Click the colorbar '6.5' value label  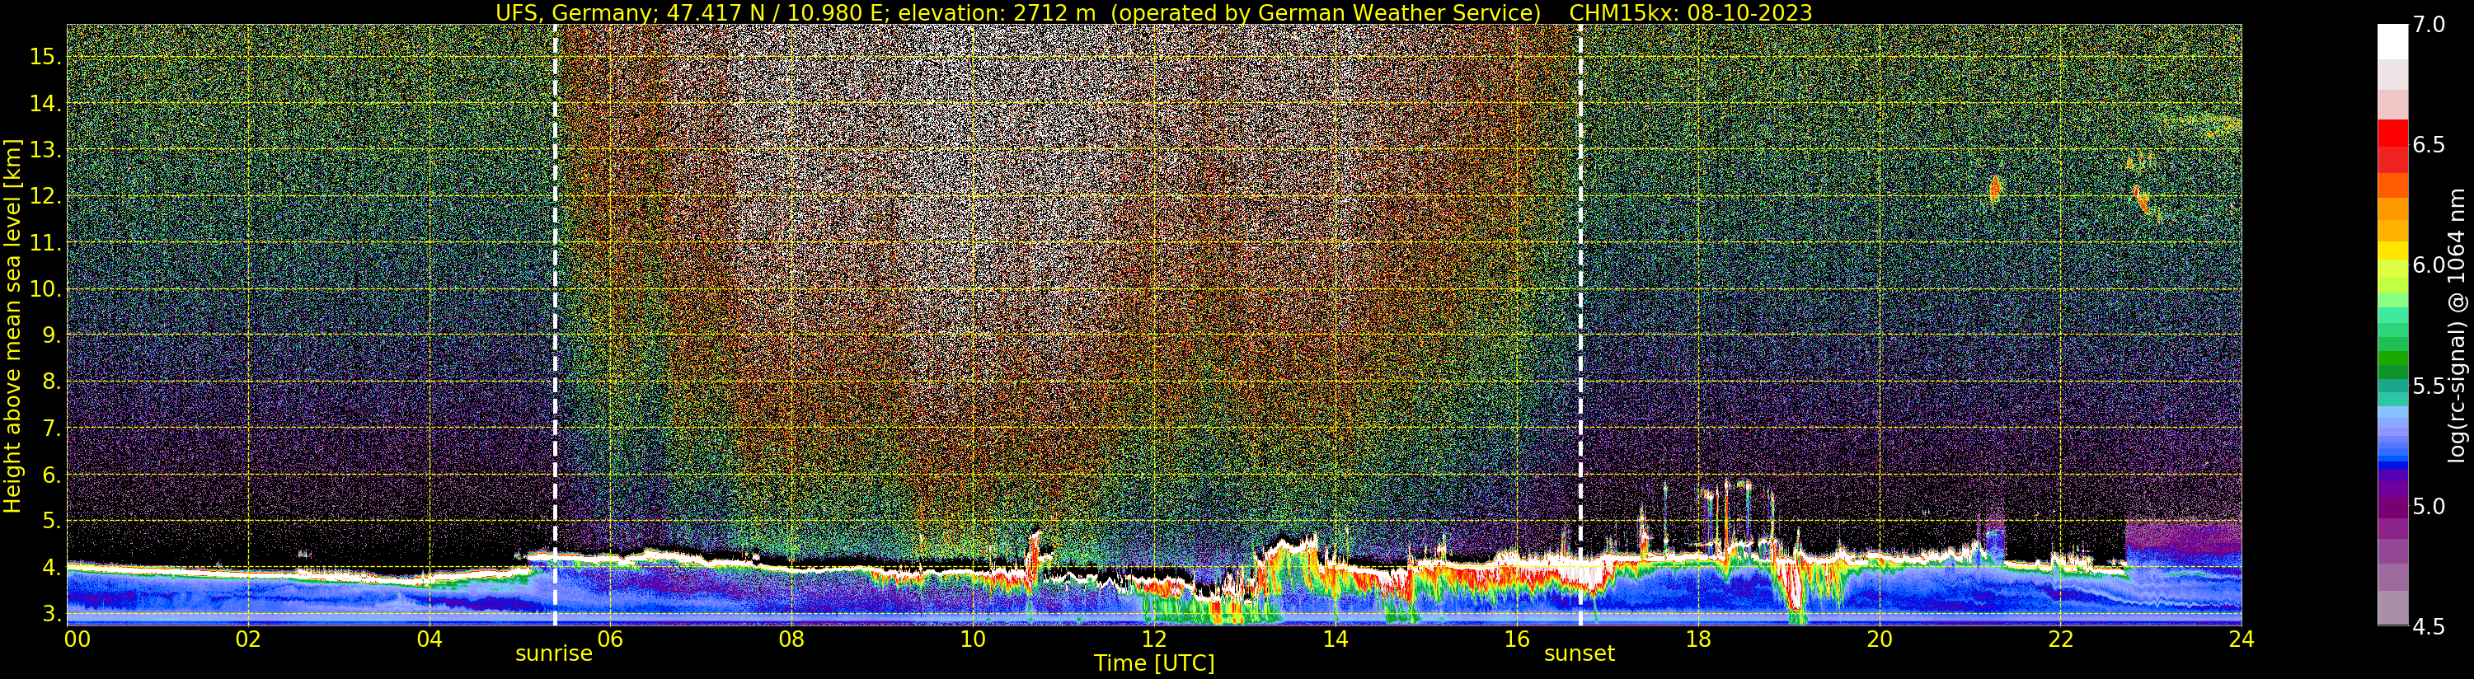tap(2429, 145)
